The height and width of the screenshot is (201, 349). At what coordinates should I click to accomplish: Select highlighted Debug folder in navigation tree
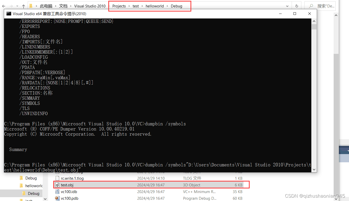(34, 193)
